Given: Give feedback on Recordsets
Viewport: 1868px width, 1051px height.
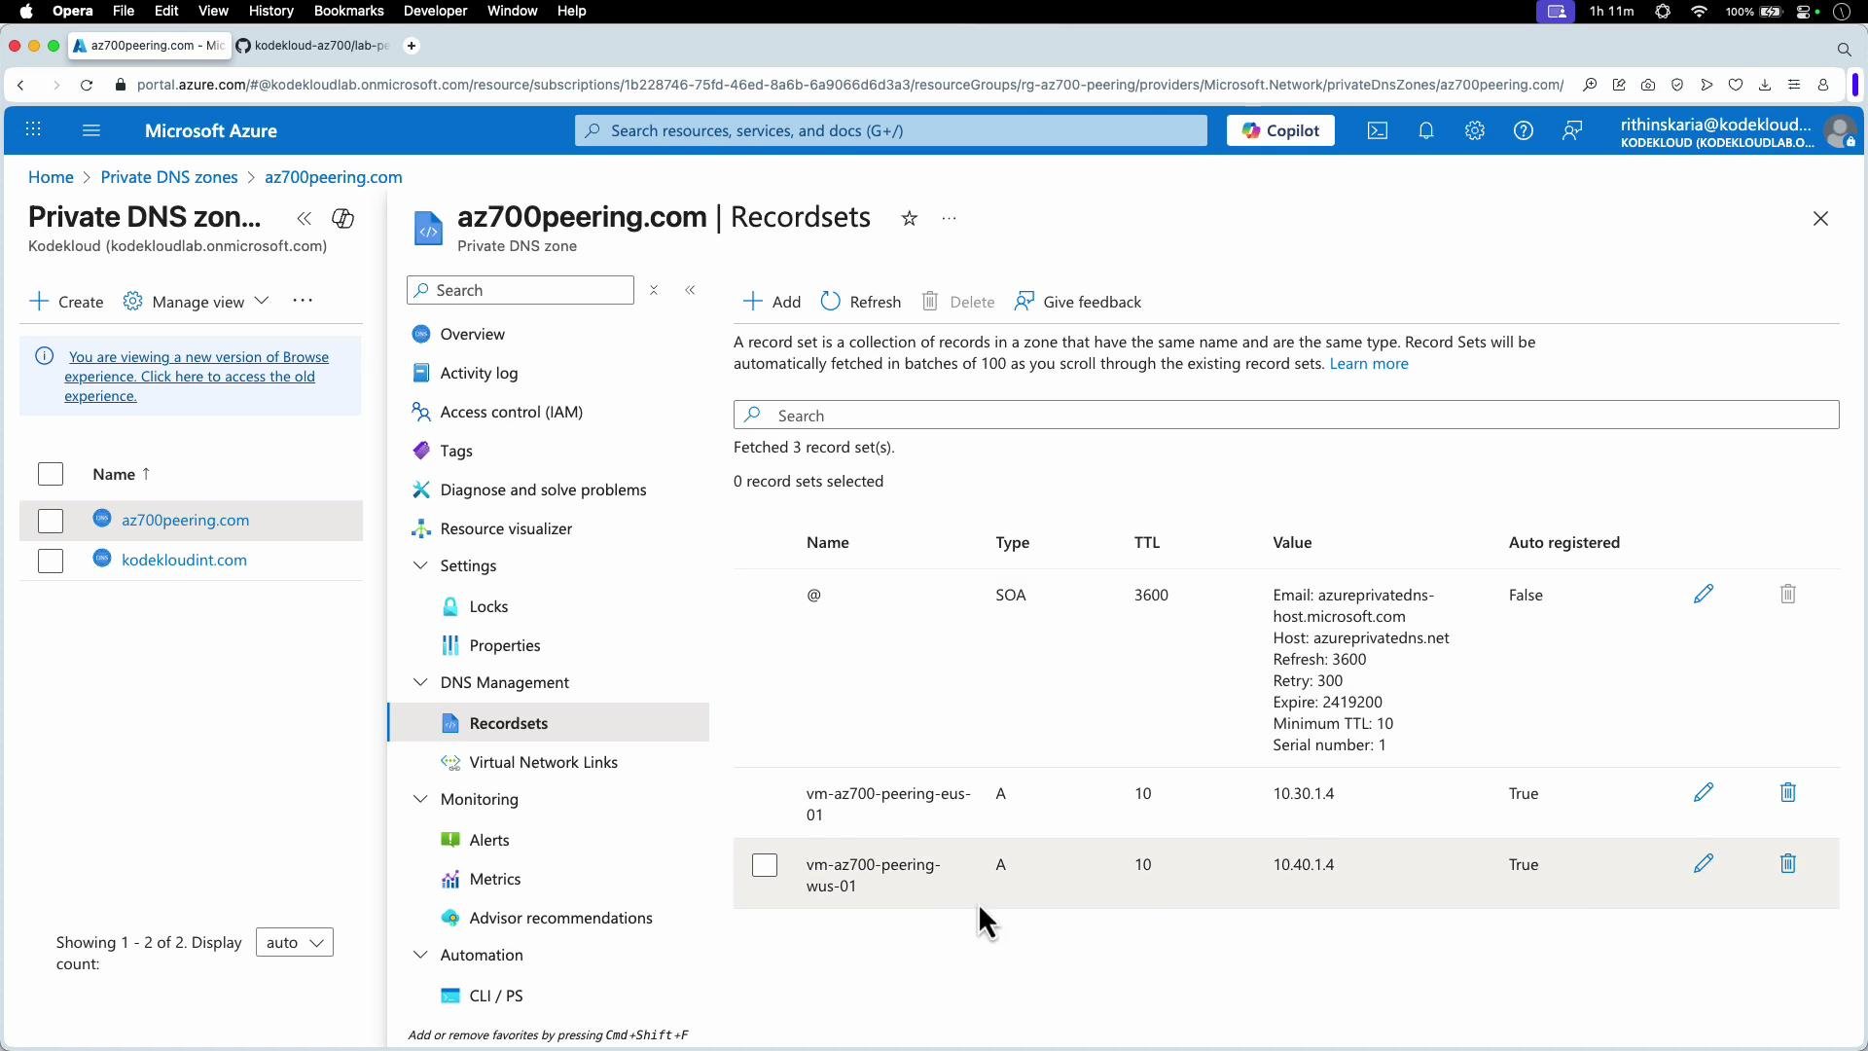Looking at the screenshot, I should (1078, 302).
